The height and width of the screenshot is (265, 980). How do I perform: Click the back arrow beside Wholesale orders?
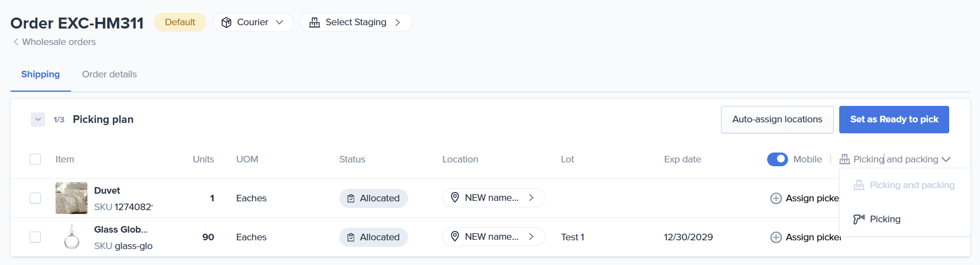16,42
